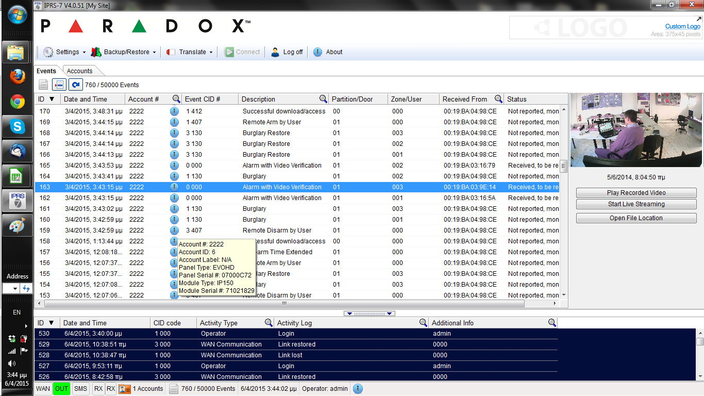
Task: Click the Additional Info column search magnifier
Action: (552, 323)
